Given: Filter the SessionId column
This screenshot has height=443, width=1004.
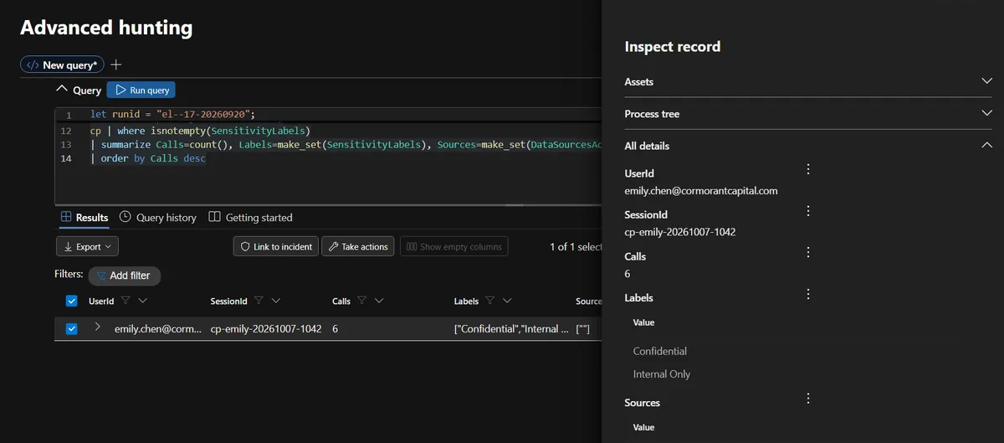Looking at the screenshot, I should click(259, 301).
